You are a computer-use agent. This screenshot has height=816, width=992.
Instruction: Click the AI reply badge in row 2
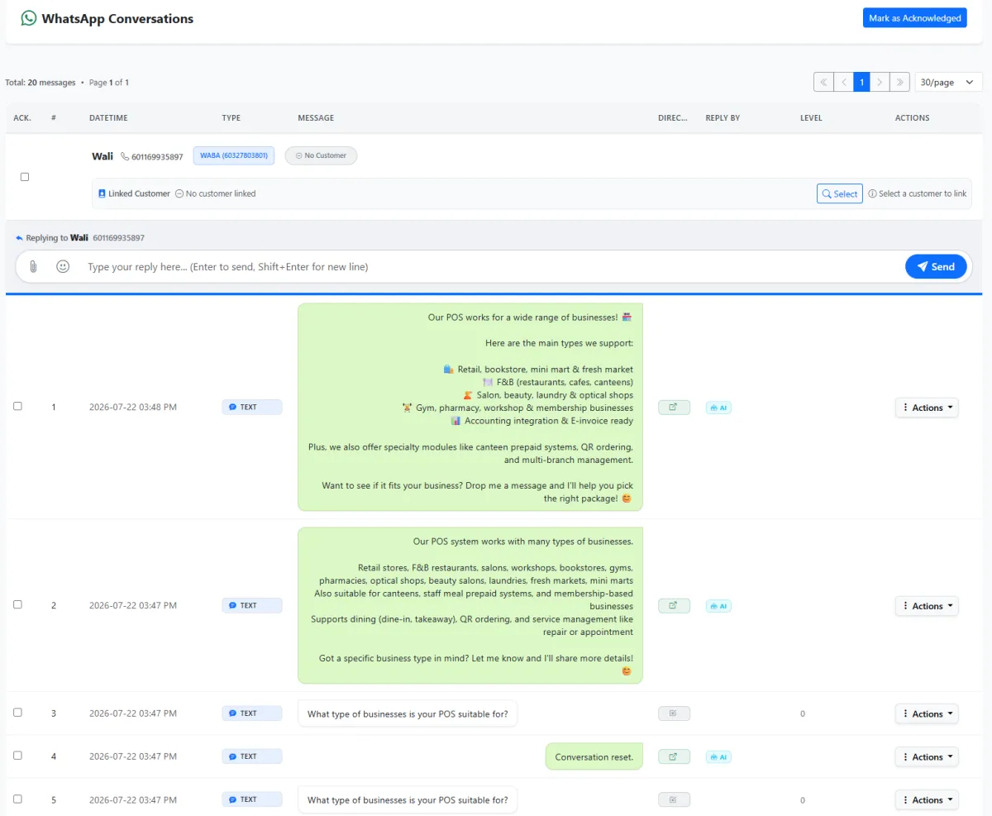tap(718, 606)
